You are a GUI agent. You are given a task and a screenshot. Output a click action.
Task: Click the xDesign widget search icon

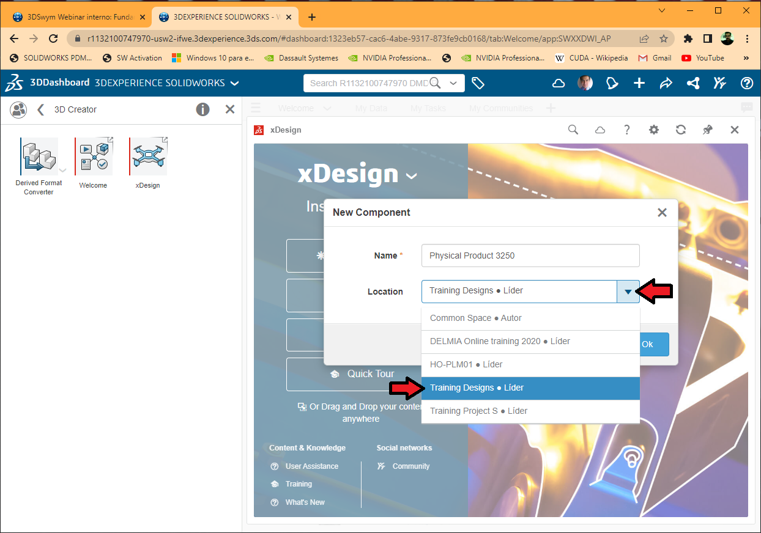573,130
